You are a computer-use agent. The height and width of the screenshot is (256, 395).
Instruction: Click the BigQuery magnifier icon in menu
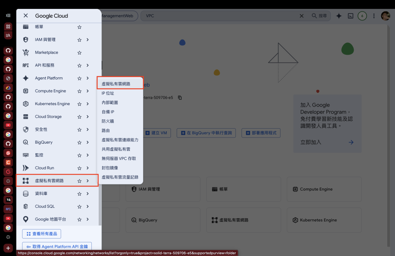click(x=26, y=142)
